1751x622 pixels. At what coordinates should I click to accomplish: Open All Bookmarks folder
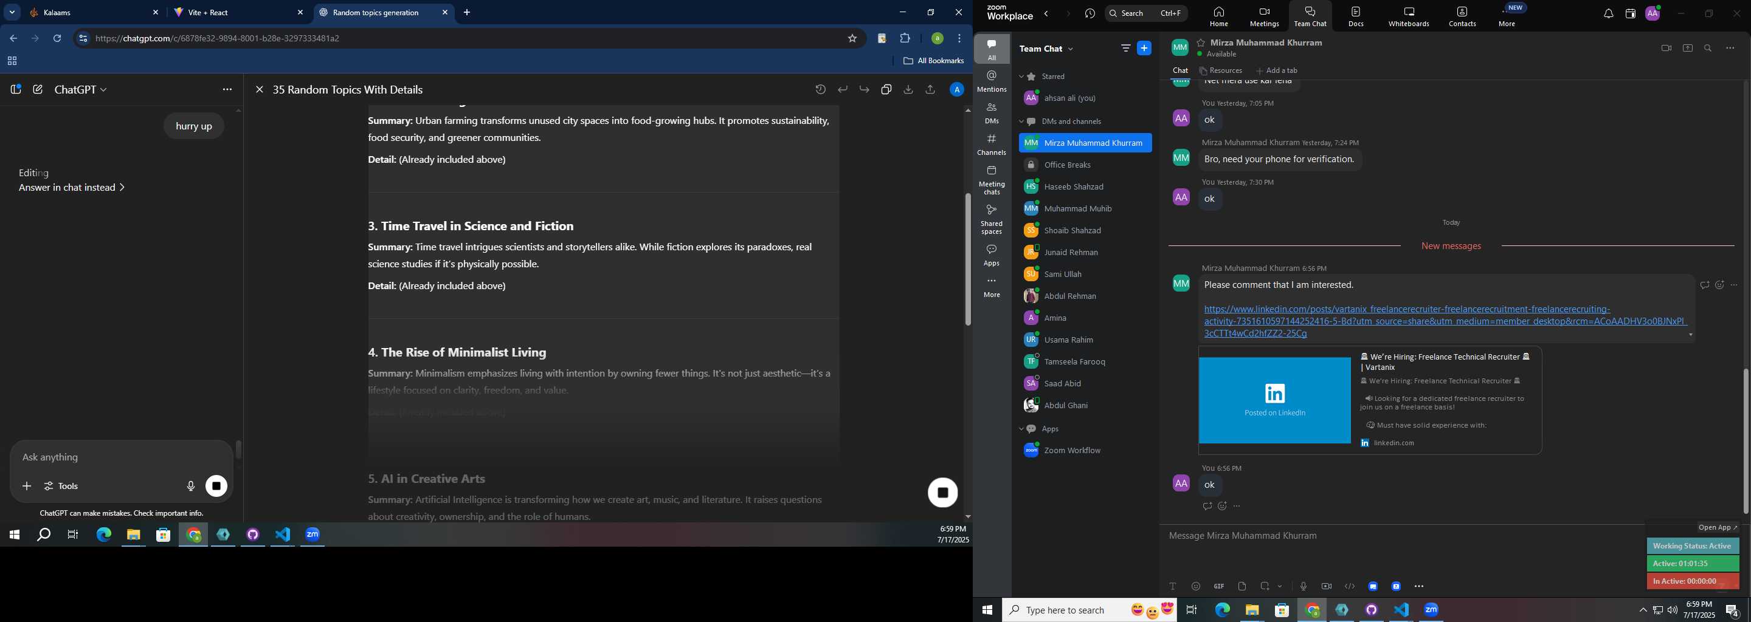[934, 61]
